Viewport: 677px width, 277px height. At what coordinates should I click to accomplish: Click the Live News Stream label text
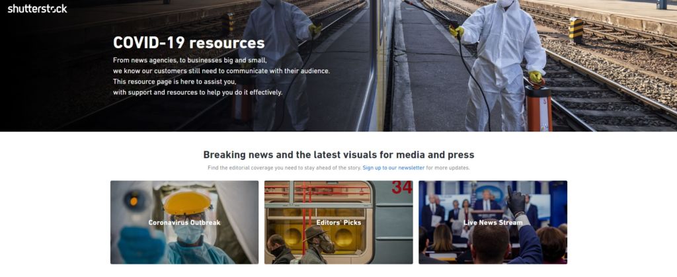[x=493, y=223]
